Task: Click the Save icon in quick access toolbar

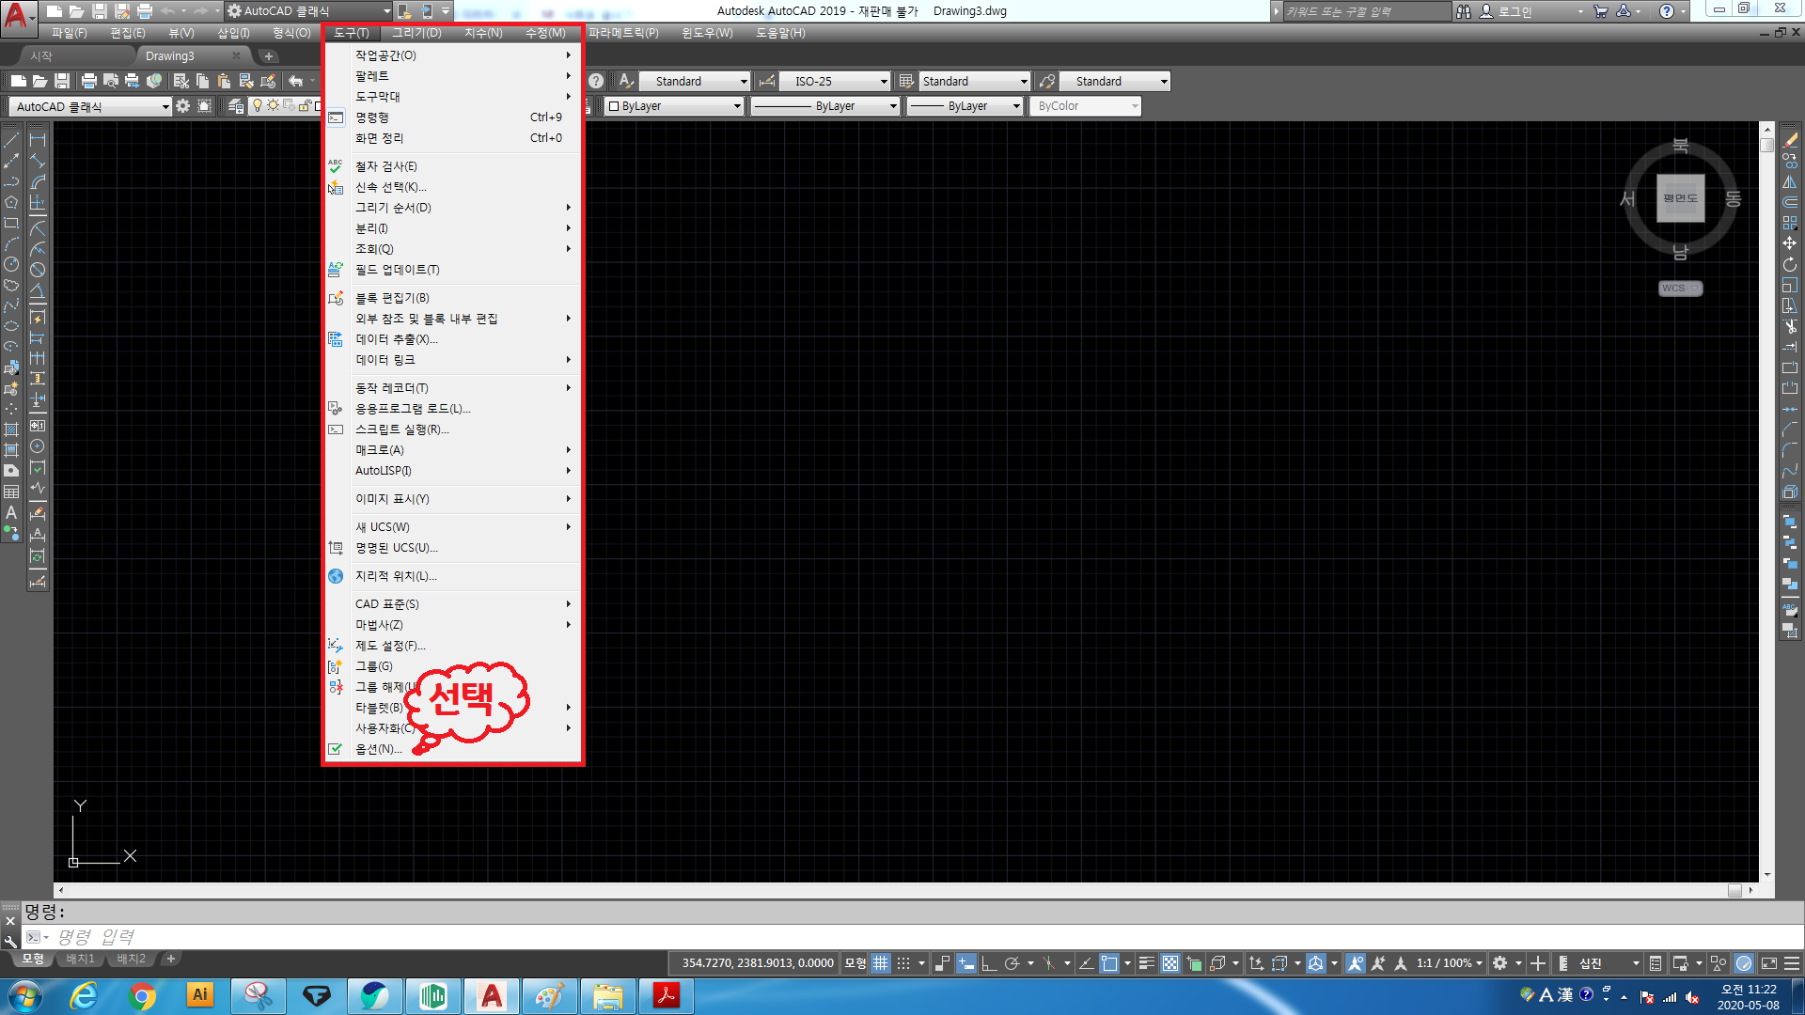Action: (x=99, y=11)
